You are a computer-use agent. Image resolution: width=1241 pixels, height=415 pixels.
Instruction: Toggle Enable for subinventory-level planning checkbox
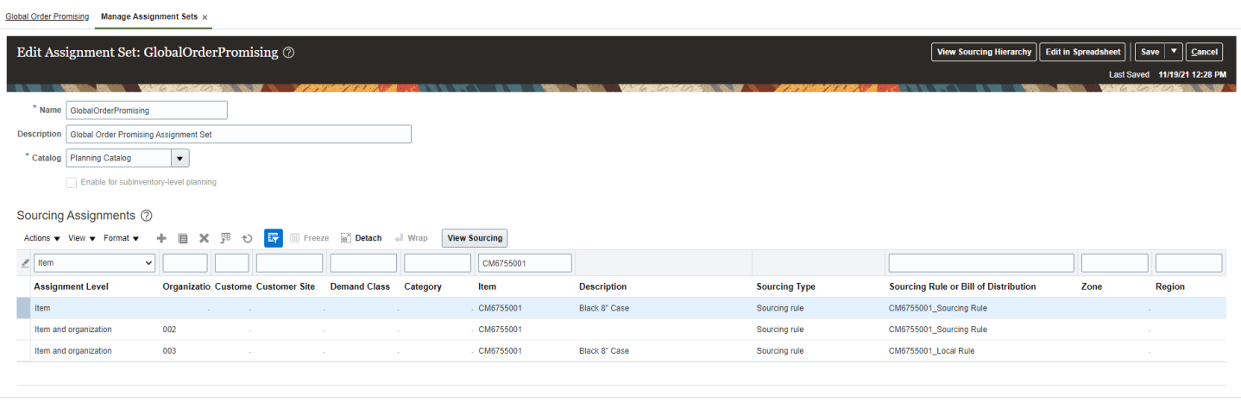point(72,182)
